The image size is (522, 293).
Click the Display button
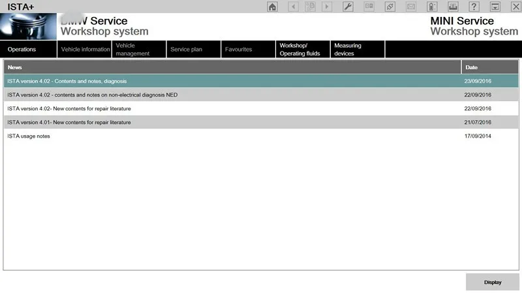493,282
